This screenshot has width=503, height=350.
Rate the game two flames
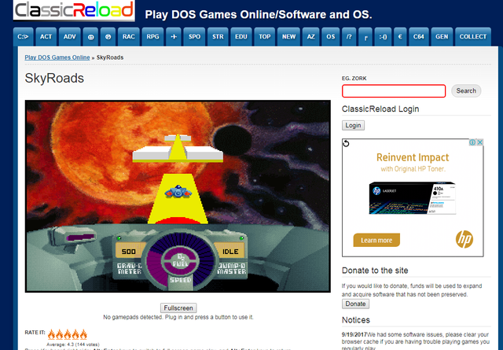[x=60, y=334]
